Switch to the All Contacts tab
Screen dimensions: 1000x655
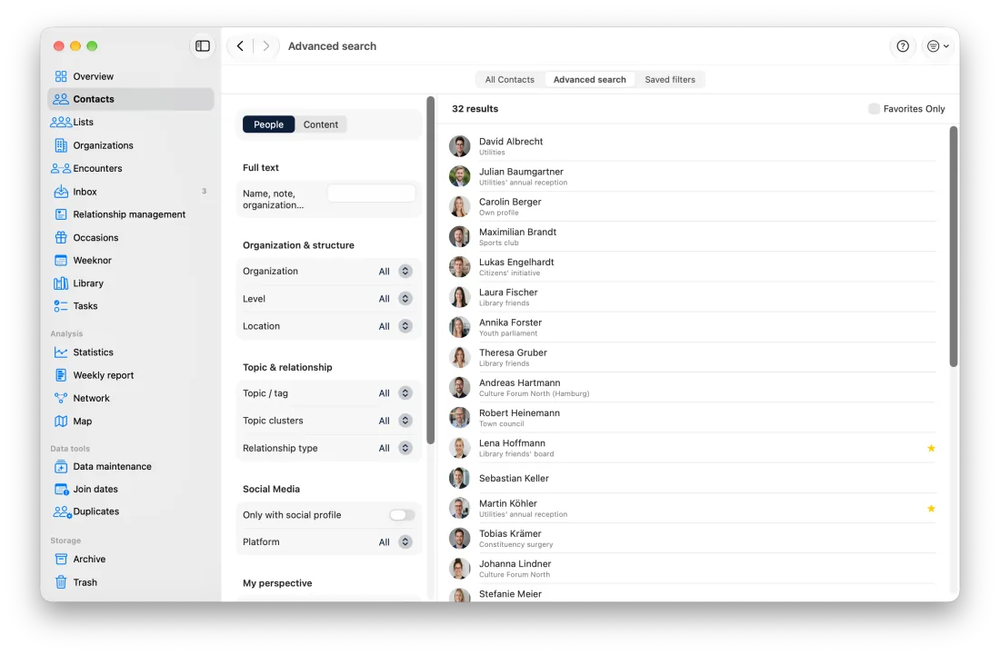coord(510,80)
